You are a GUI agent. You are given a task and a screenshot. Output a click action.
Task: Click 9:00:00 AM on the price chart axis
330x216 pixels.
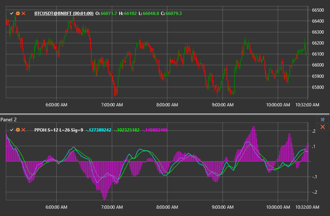(223, 105)
